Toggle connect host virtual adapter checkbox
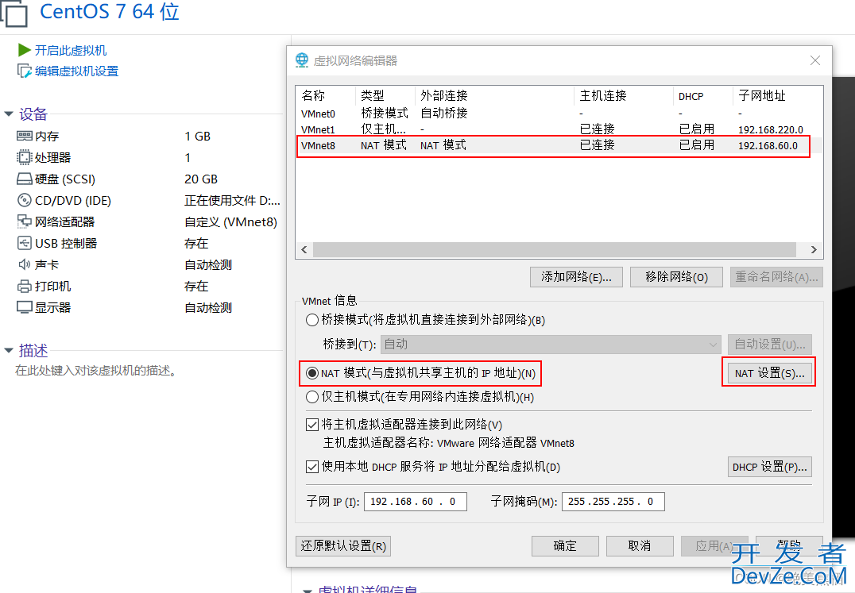Viewport: 855px width, 593px height. click(x=312, y=425)
